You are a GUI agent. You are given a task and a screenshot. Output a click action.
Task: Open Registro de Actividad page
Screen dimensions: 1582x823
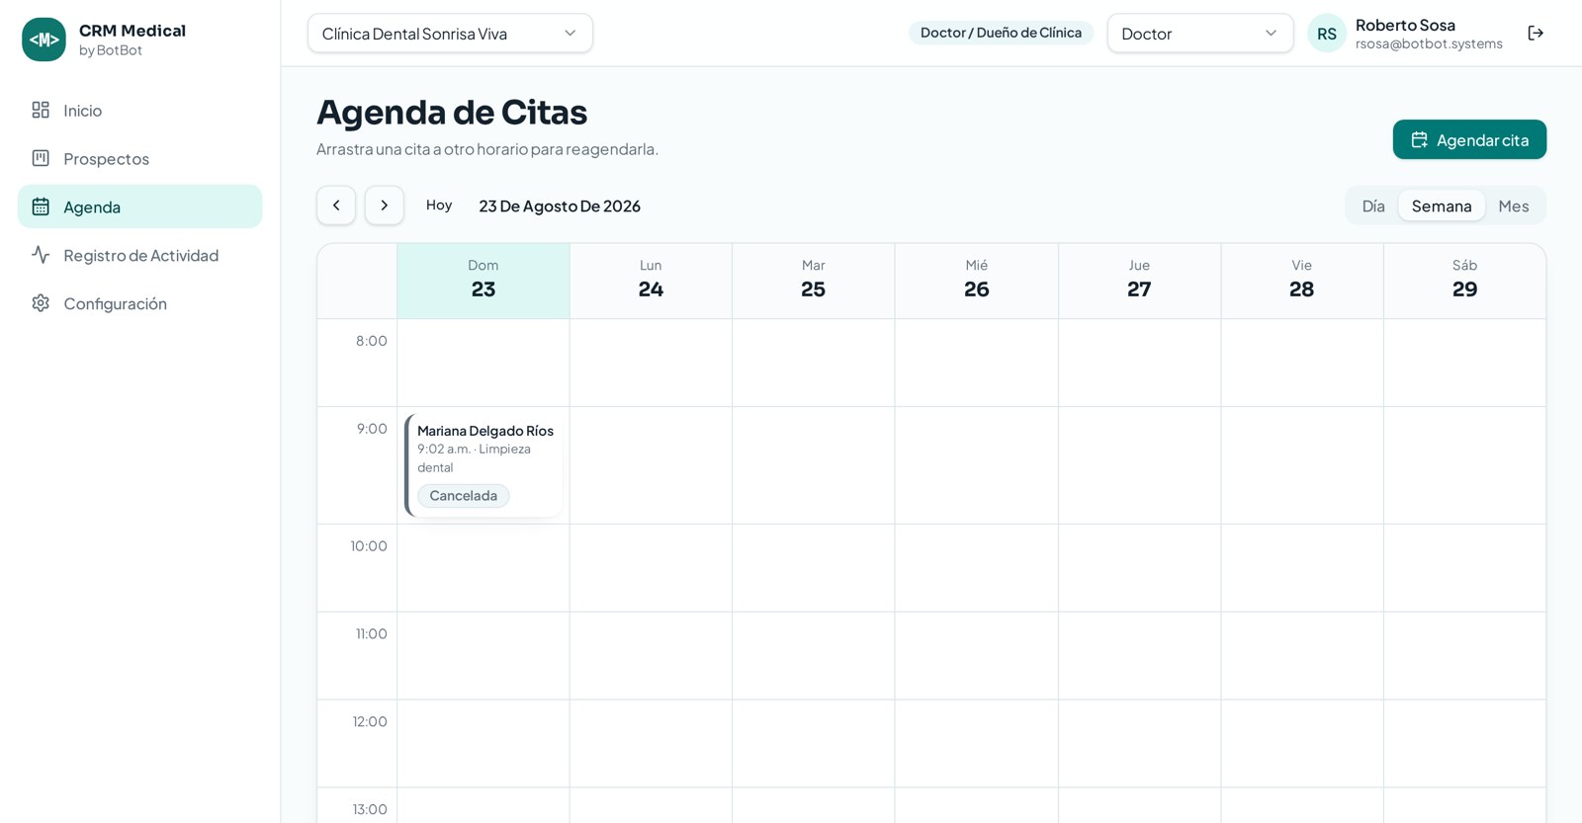tap(139, 255)
